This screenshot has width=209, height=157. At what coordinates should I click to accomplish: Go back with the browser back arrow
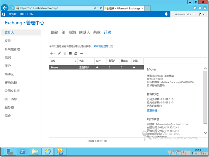pyautogui.click(x=5, y=8)
